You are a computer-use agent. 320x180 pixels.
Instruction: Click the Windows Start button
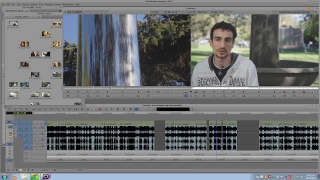pyautogui.click(x=4, y=176)
